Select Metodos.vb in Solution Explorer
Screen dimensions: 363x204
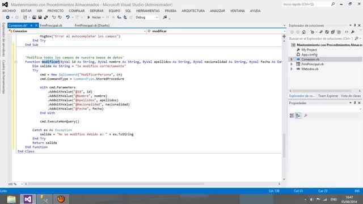[x=310, y=69]
